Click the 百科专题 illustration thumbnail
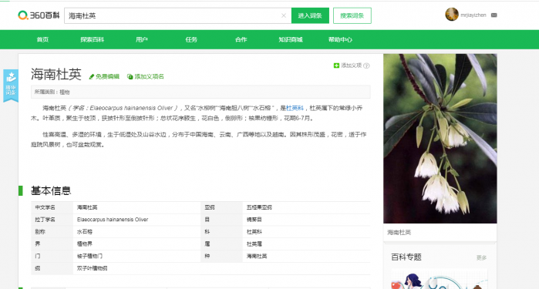Screen dimensions: 539x289 440,280
